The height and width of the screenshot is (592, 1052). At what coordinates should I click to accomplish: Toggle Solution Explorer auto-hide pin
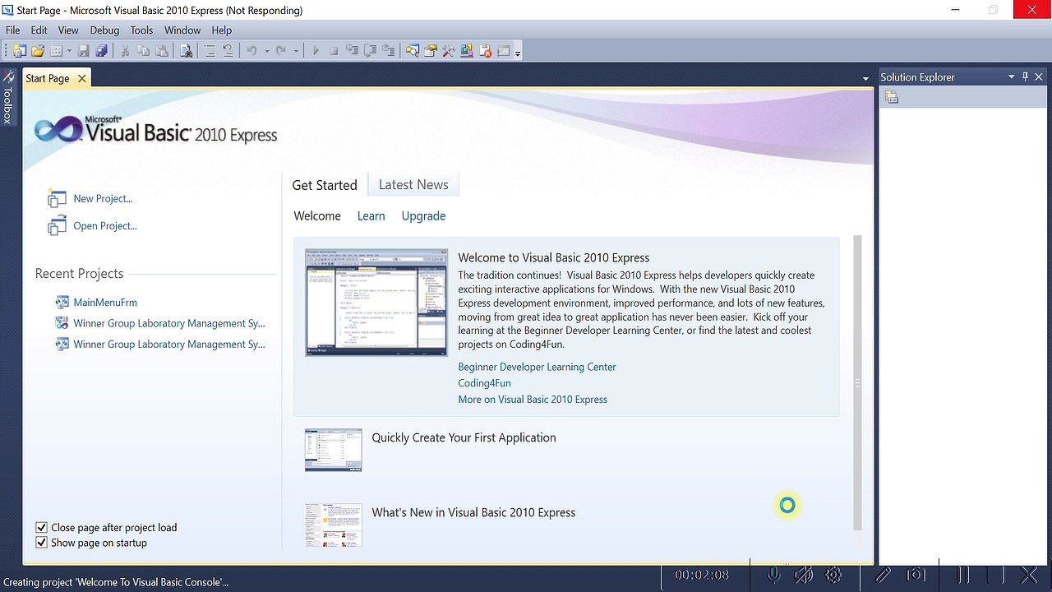(1025, 76)
